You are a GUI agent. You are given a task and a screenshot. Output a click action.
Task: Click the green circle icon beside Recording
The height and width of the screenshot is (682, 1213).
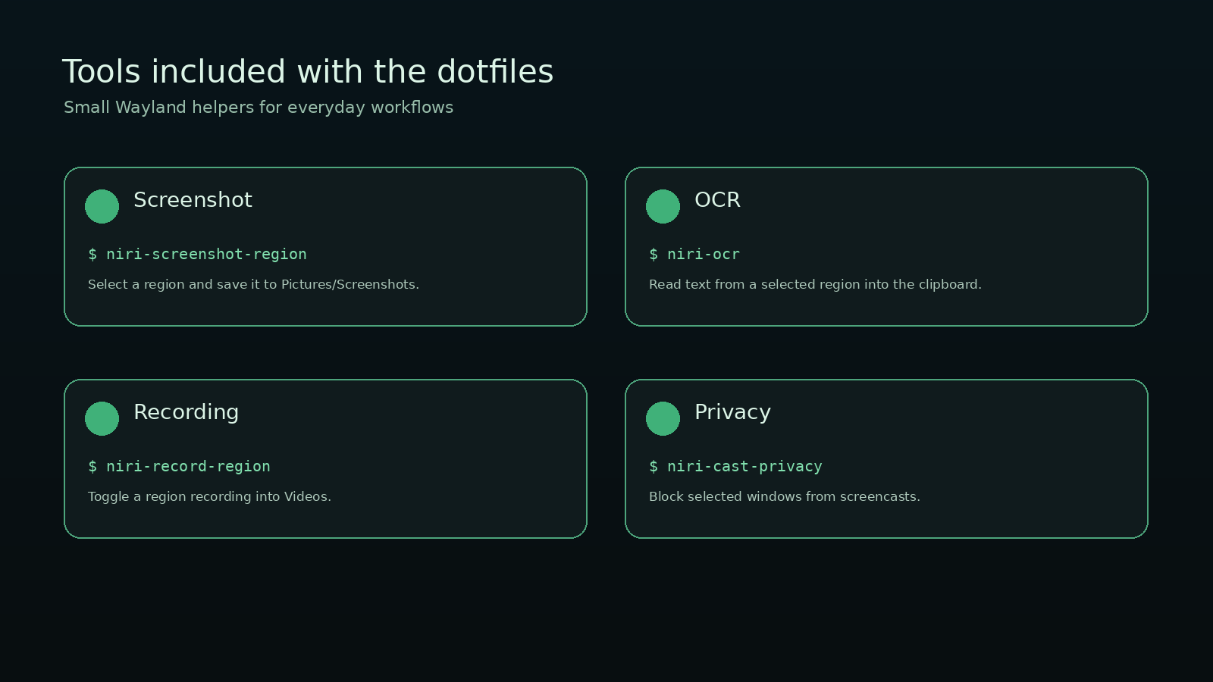(x=102, y=418)
